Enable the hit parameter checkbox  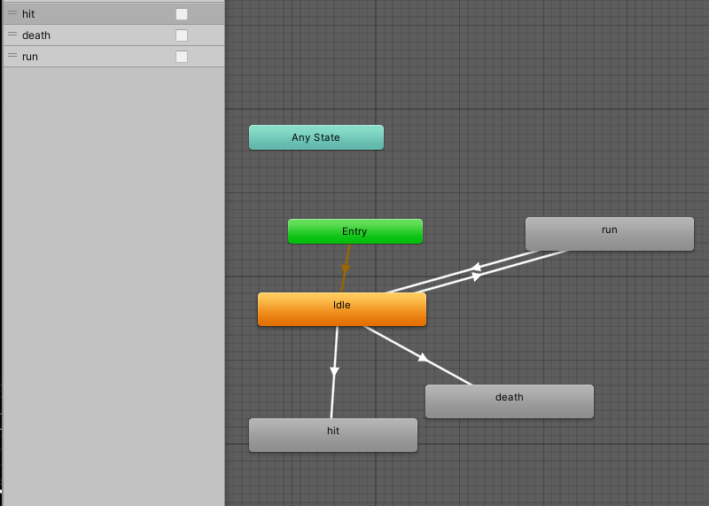(182, 14)
